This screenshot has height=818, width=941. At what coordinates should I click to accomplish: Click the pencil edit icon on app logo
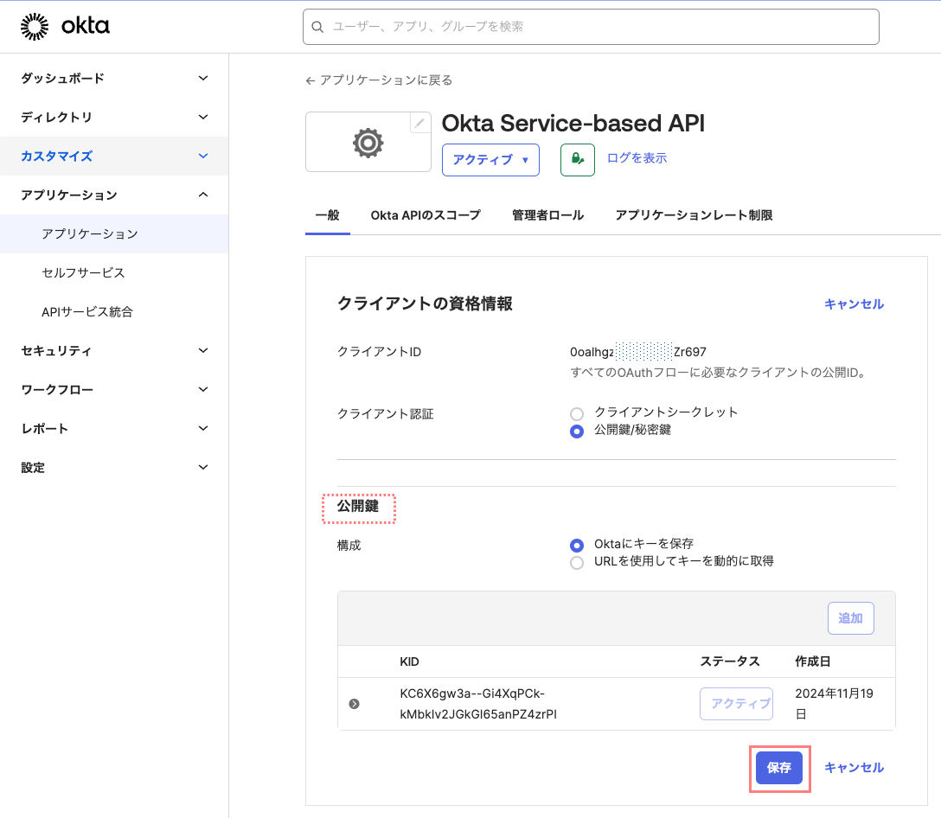tap(419, 123)
